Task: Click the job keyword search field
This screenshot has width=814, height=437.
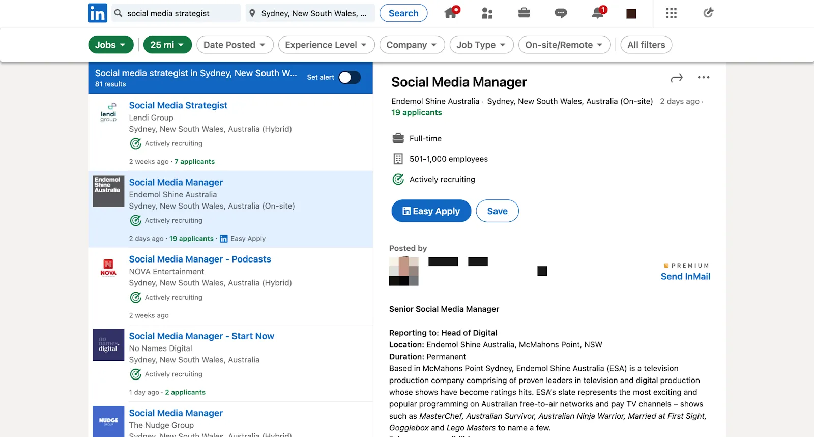Action: coord(176,13)
